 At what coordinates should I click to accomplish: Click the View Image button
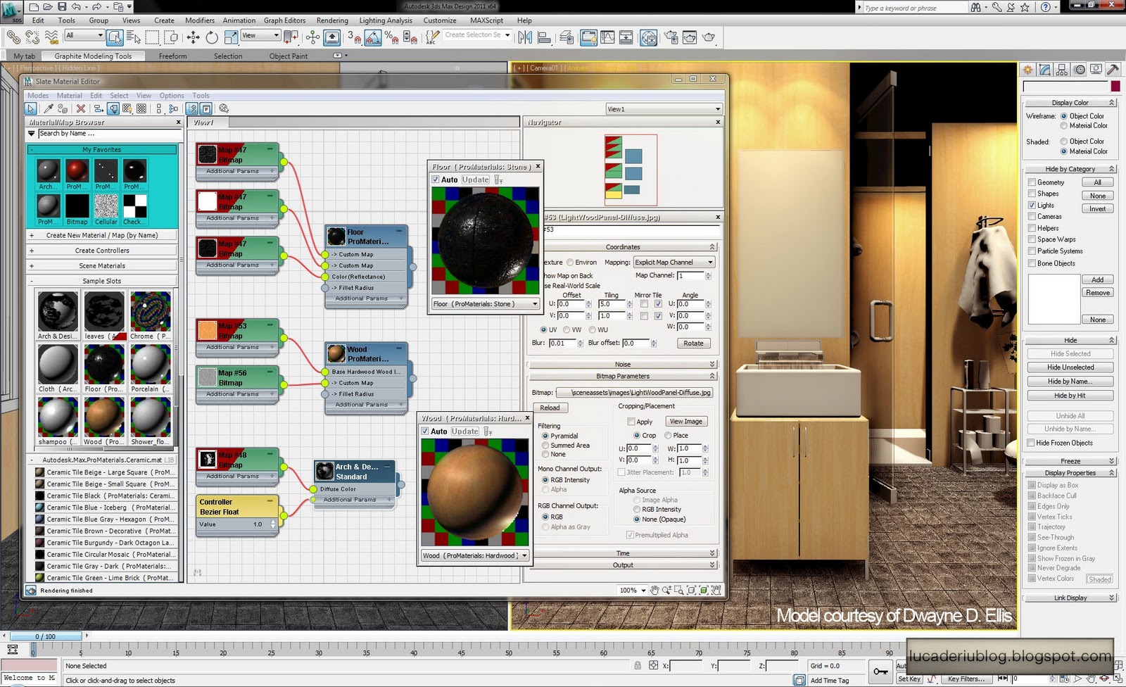click(x=685, y=422)
